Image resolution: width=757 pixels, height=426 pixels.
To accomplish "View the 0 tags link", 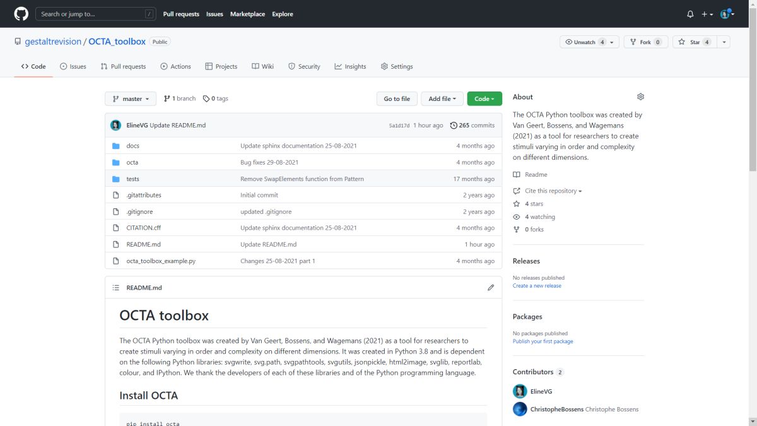I will (216, 98).
